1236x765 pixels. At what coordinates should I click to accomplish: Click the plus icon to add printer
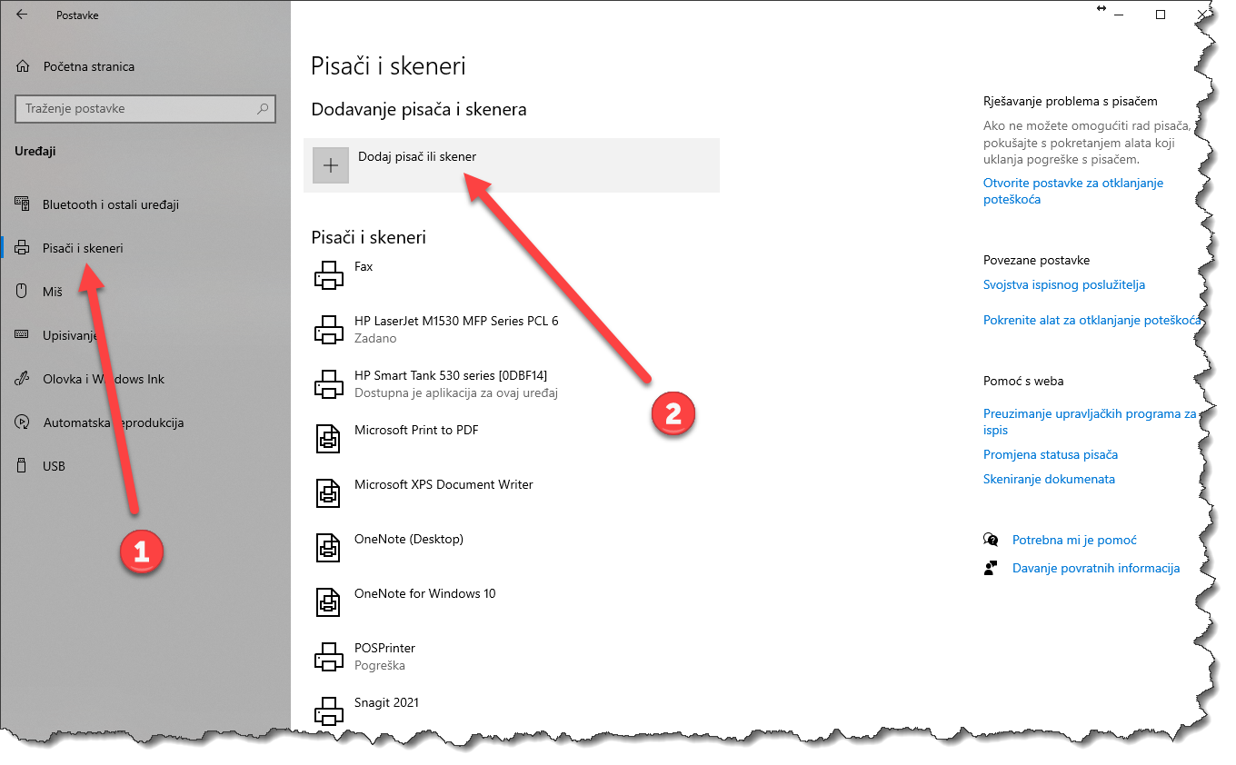pos(331,165)
